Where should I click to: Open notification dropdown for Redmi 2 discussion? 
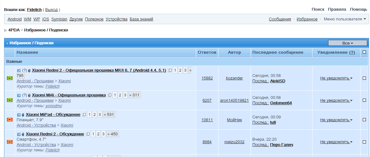336,142
